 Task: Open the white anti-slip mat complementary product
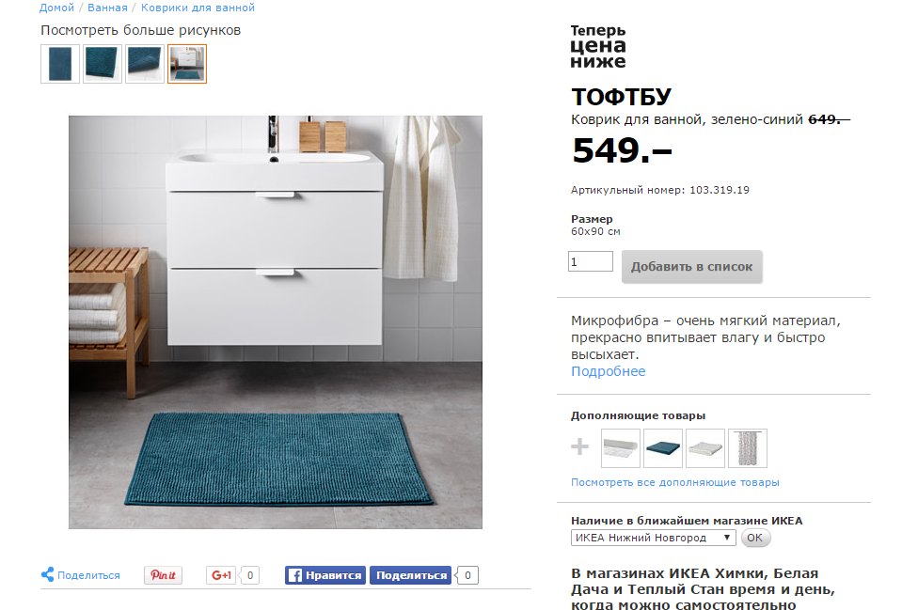coord(621,448)
